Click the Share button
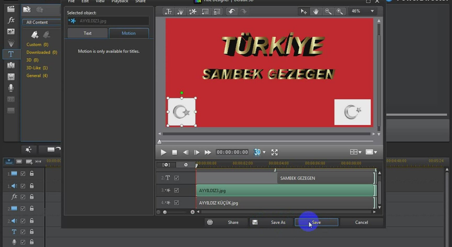452x247 pixels. point(226,222)
